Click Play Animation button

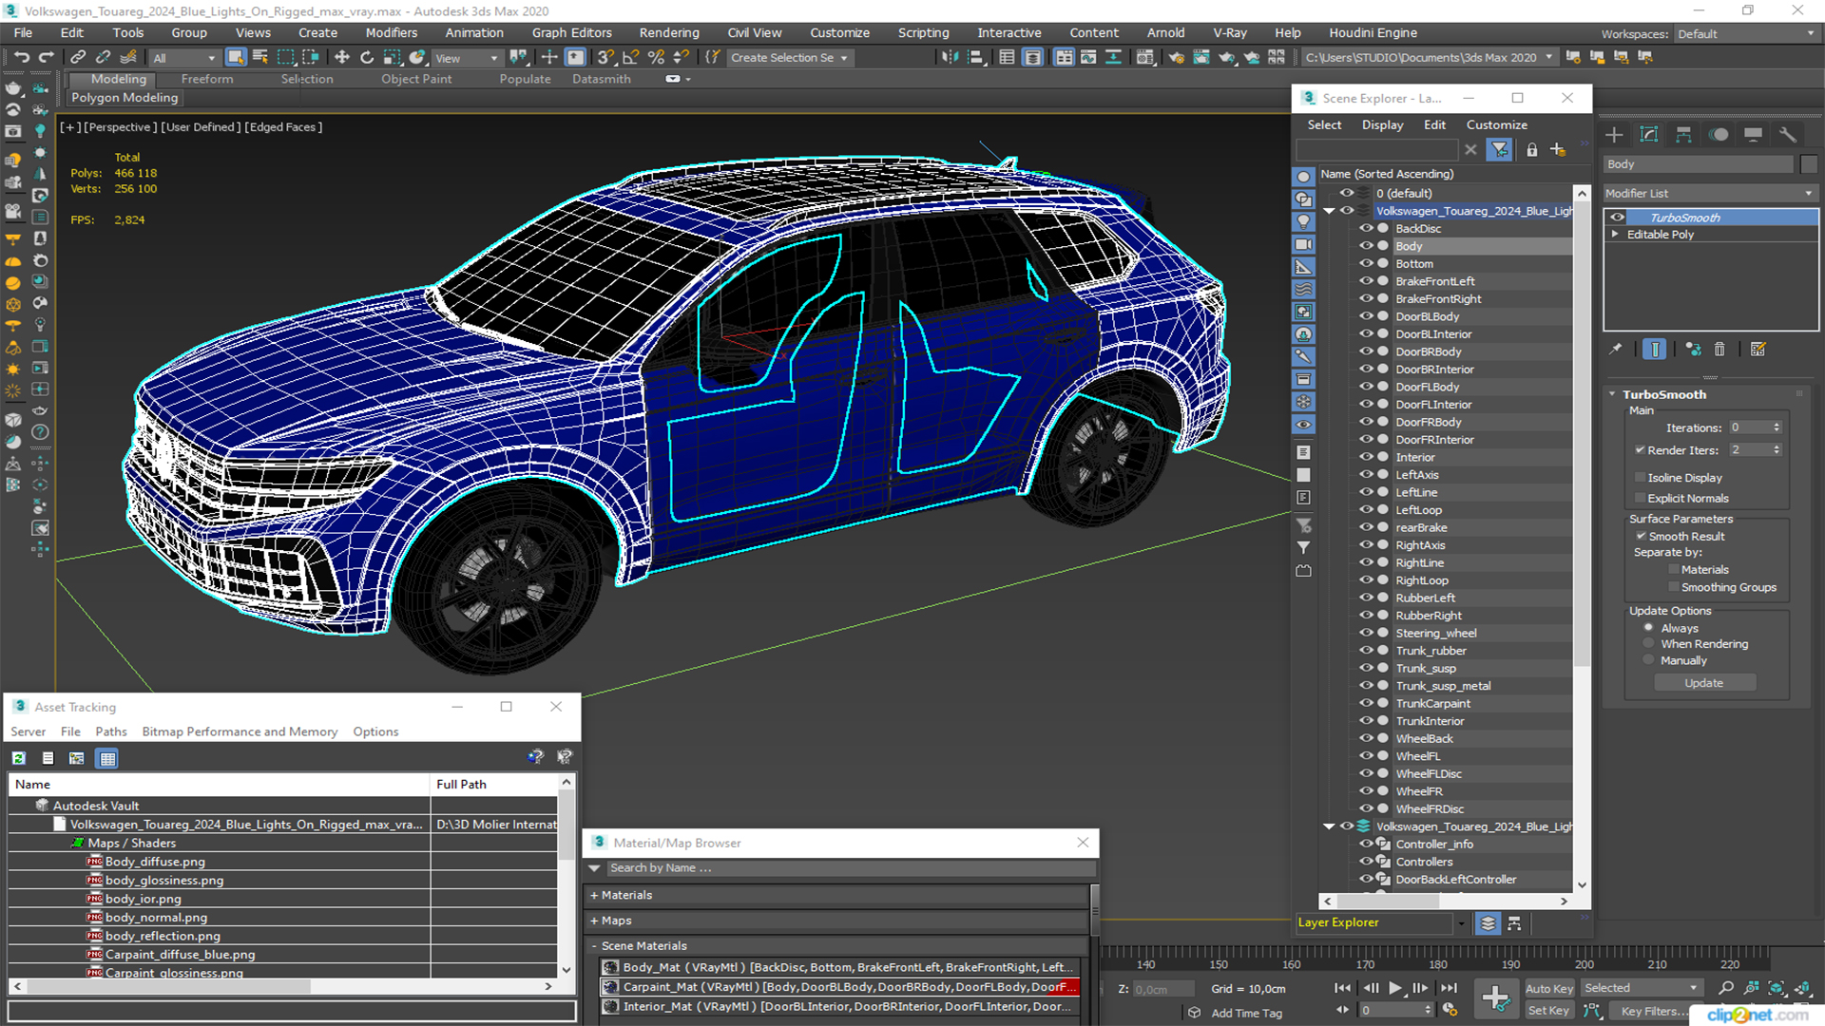pyautogui.click(x=1394, y=988)
